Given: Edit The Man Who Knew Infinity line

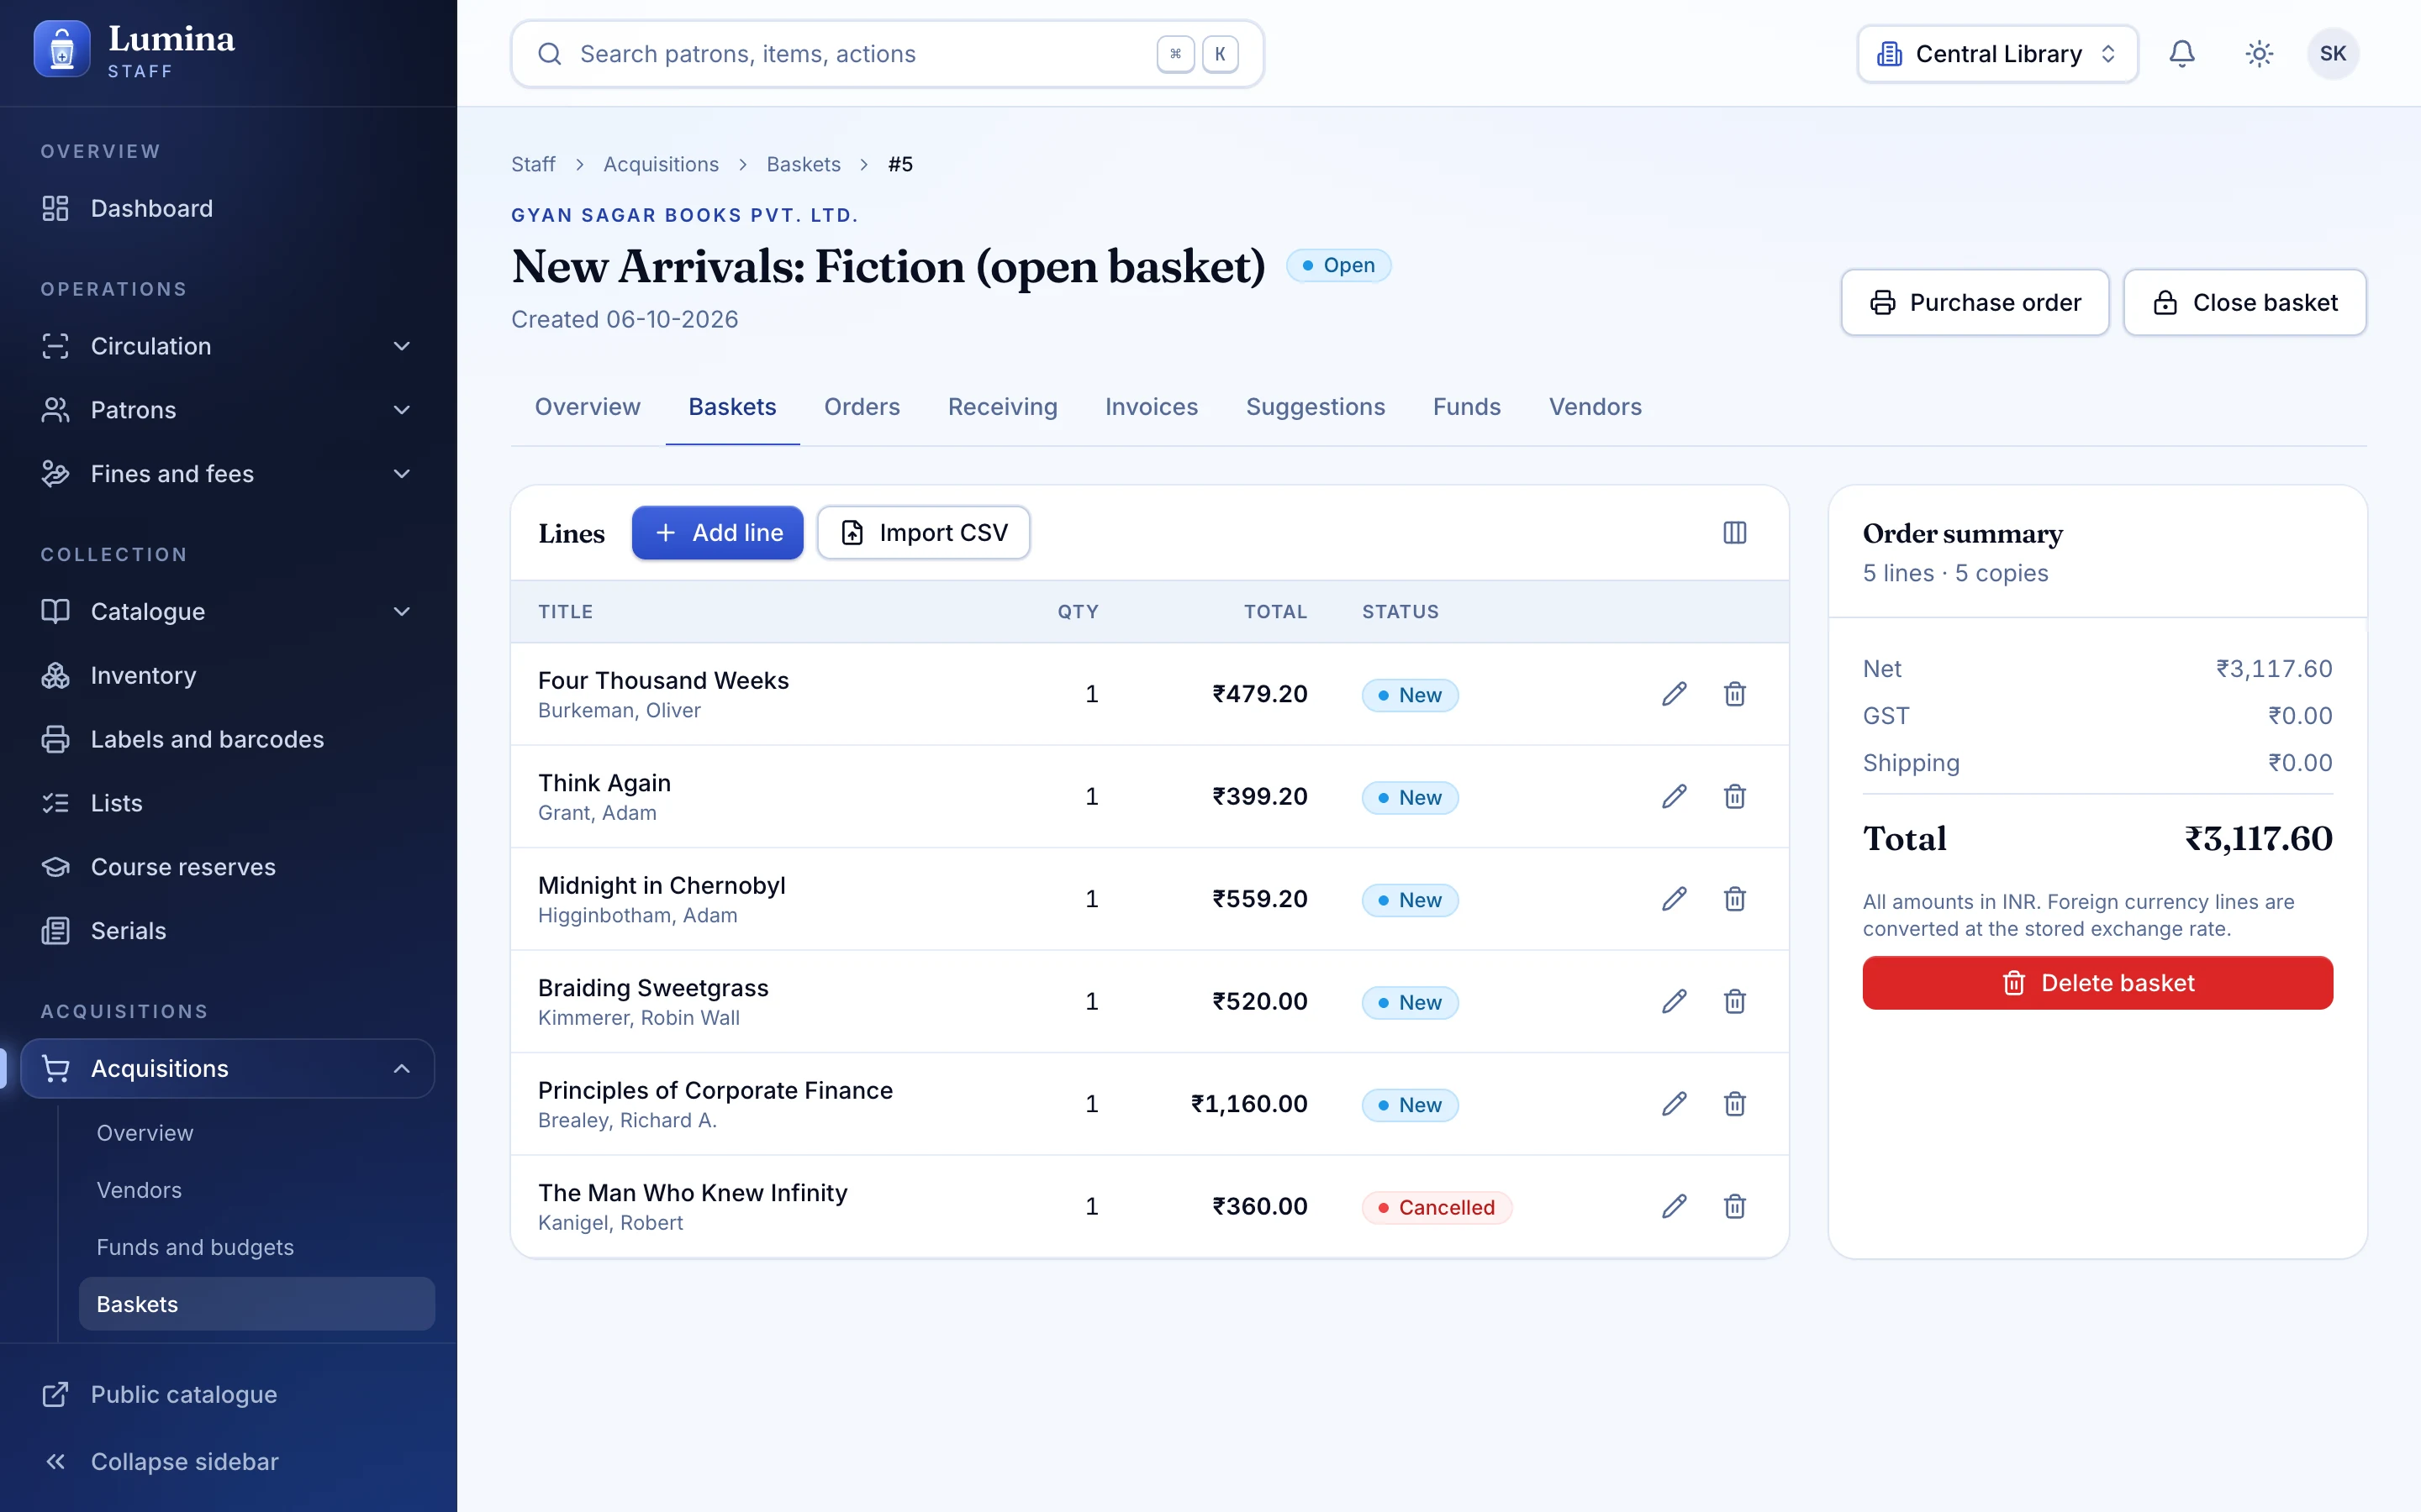Looking at the screenshot, I should tap(1675, 1207).
